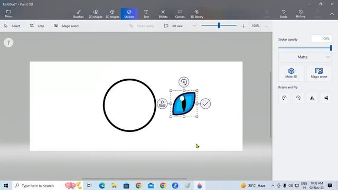338x190 pixels.
Task: Expand the Matte material dropdown
Action: pos(305,57)
